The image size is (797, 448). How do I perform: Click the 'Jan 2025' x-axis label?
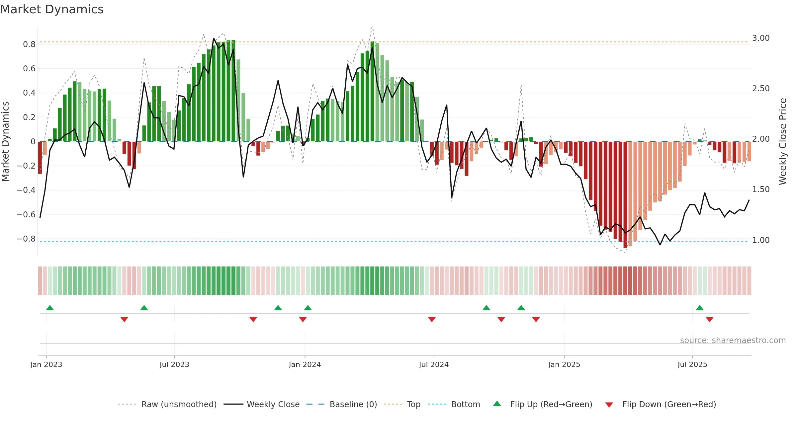click(564, 364)
